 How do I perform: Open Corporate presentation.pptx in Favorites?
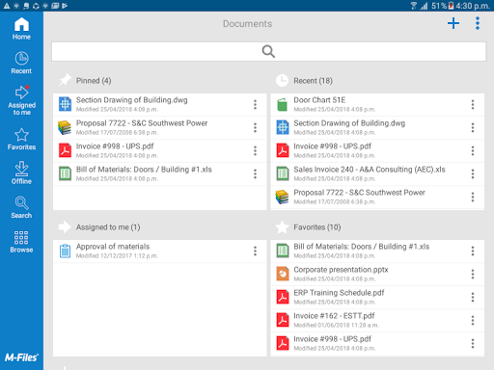tap(377, 274)
